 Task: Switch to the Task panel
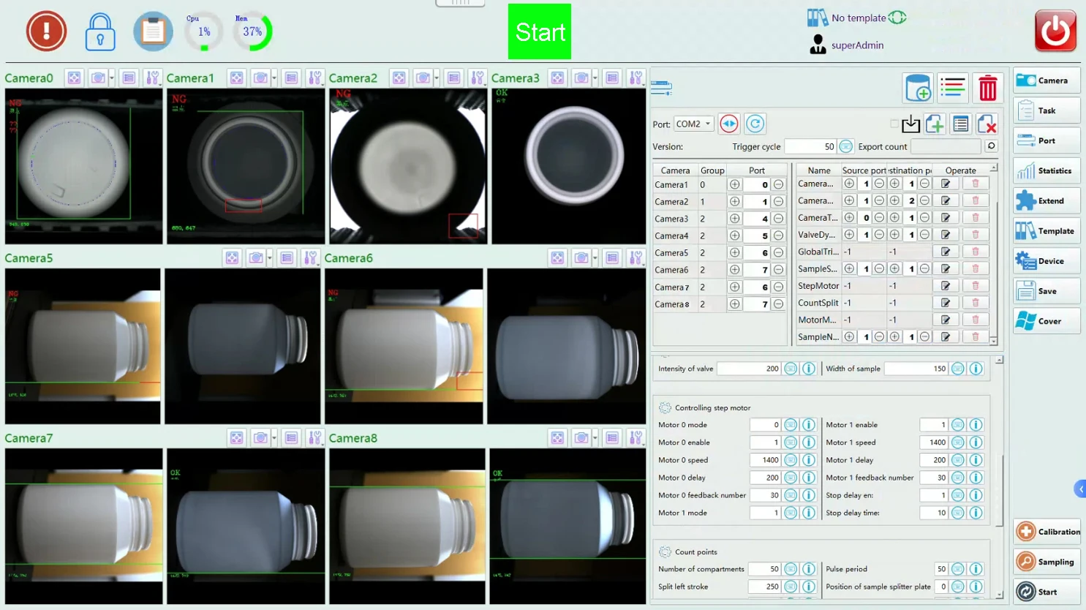coord(1047,110)
